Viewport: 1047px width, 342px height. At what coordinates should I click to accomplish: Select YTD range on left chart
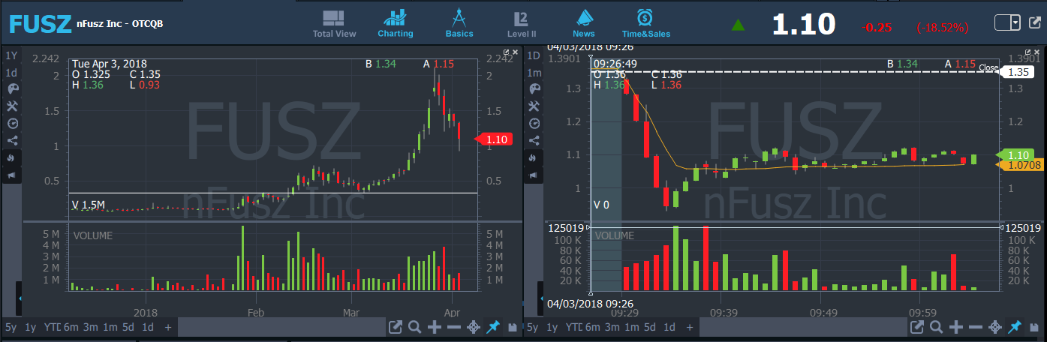51,327
